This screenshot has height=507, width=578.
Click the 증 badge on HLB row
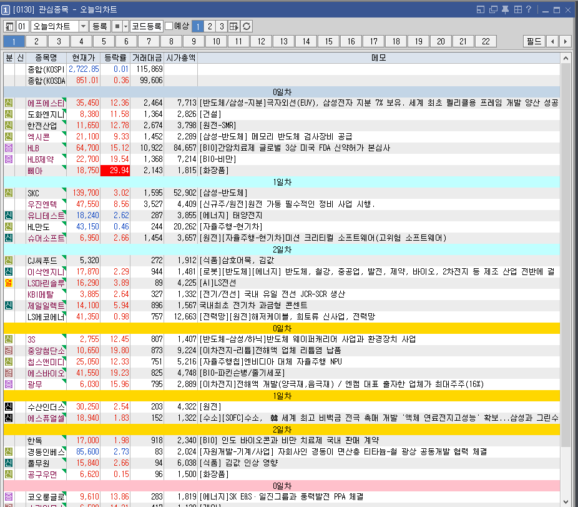[9, 148]
